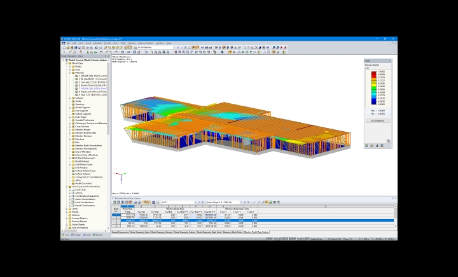This screenshot has width=458, height=277.
Task: Close the Project Navigator pane
Action: pos(109,56)
